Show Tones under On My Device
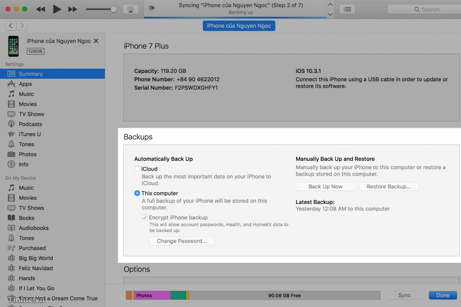This screenshot has height=307, width=461. (52, 238)
